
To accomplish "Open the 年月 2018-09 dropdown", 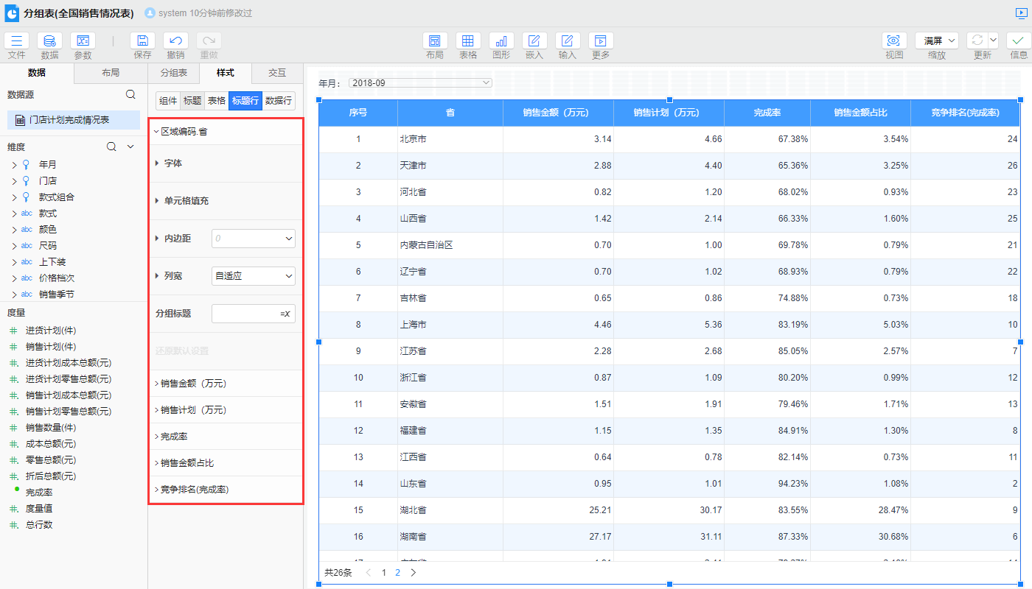I will [419, 83].
